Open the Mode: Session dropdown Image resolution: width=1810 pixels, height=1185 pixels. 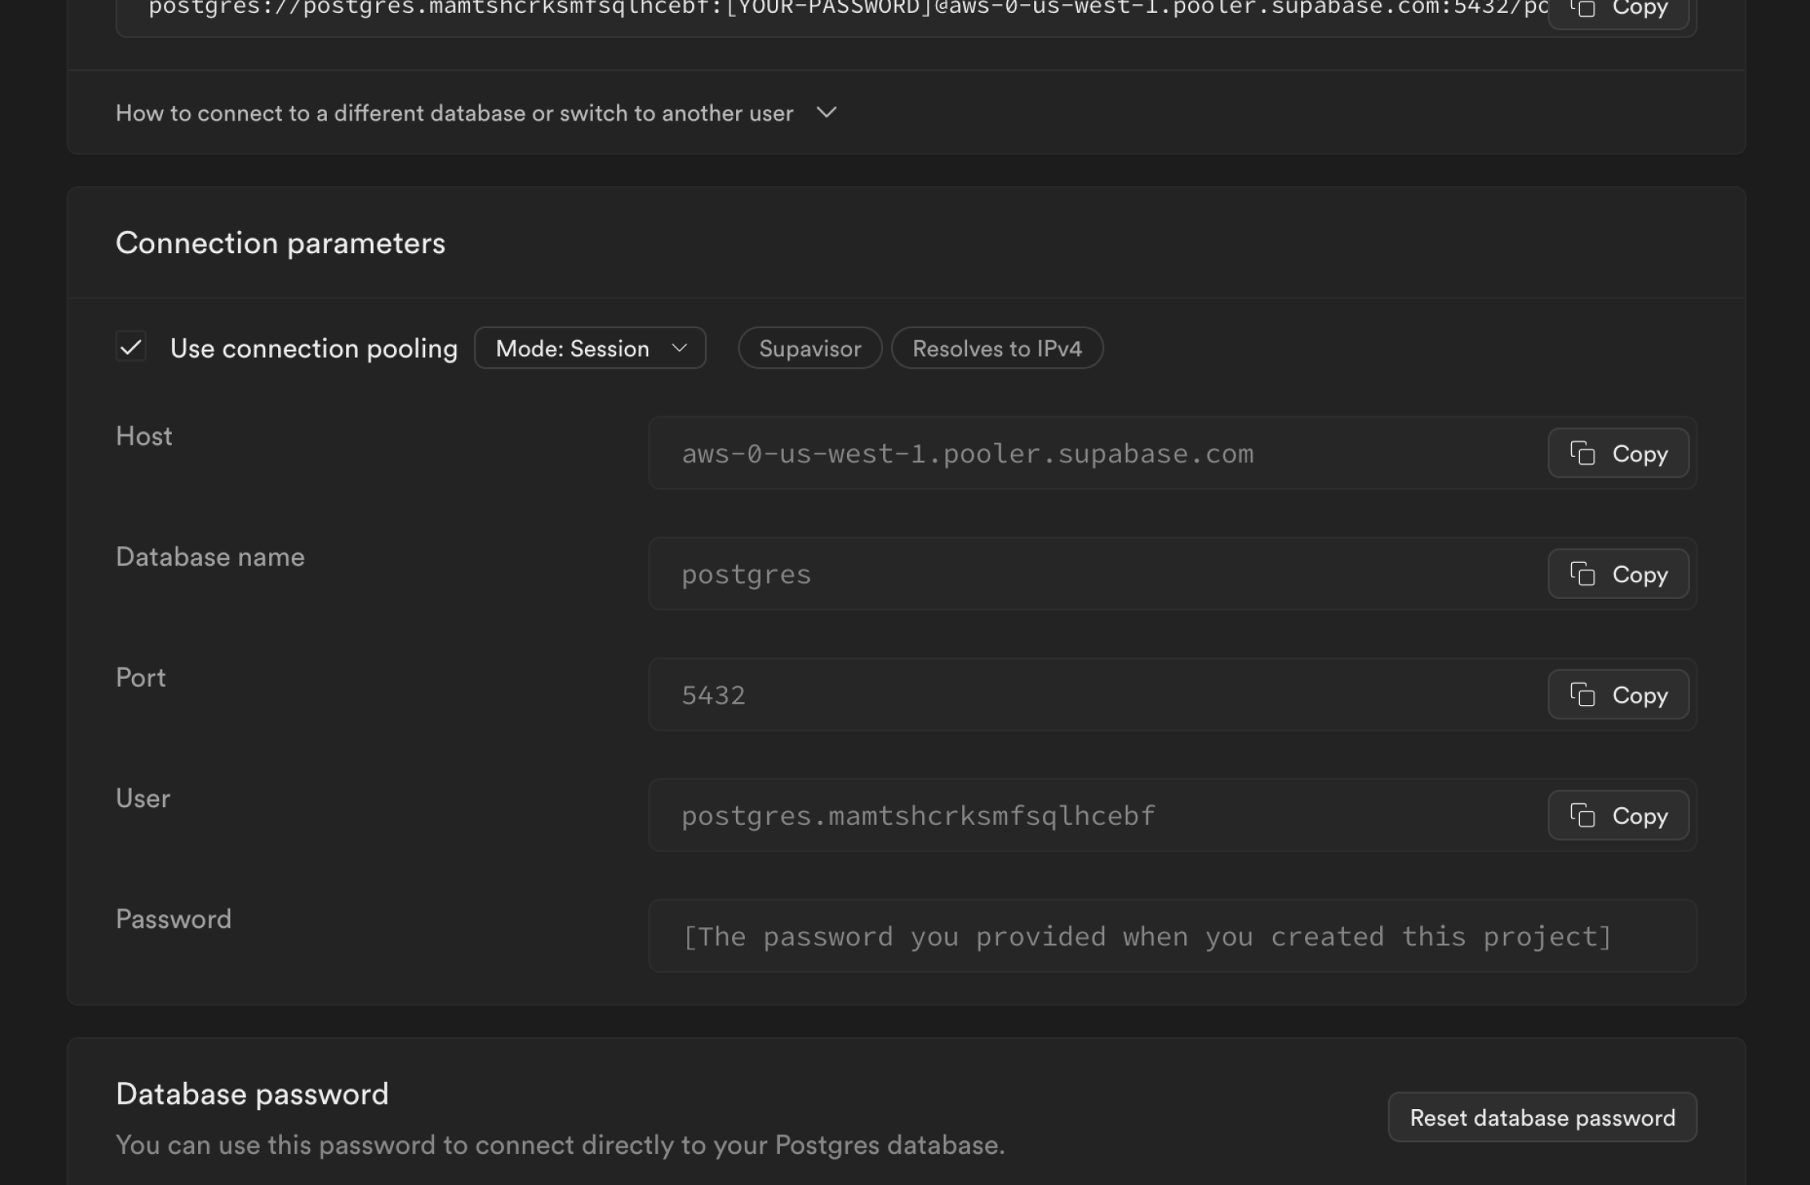pyautogui.click(x=590, y=348)
